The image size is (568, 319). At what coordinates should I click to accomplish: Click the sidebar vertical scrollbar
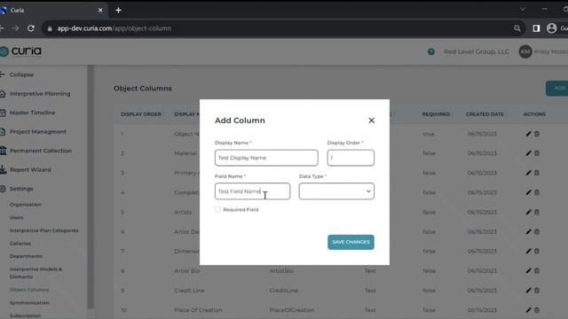tap(91, 187)
